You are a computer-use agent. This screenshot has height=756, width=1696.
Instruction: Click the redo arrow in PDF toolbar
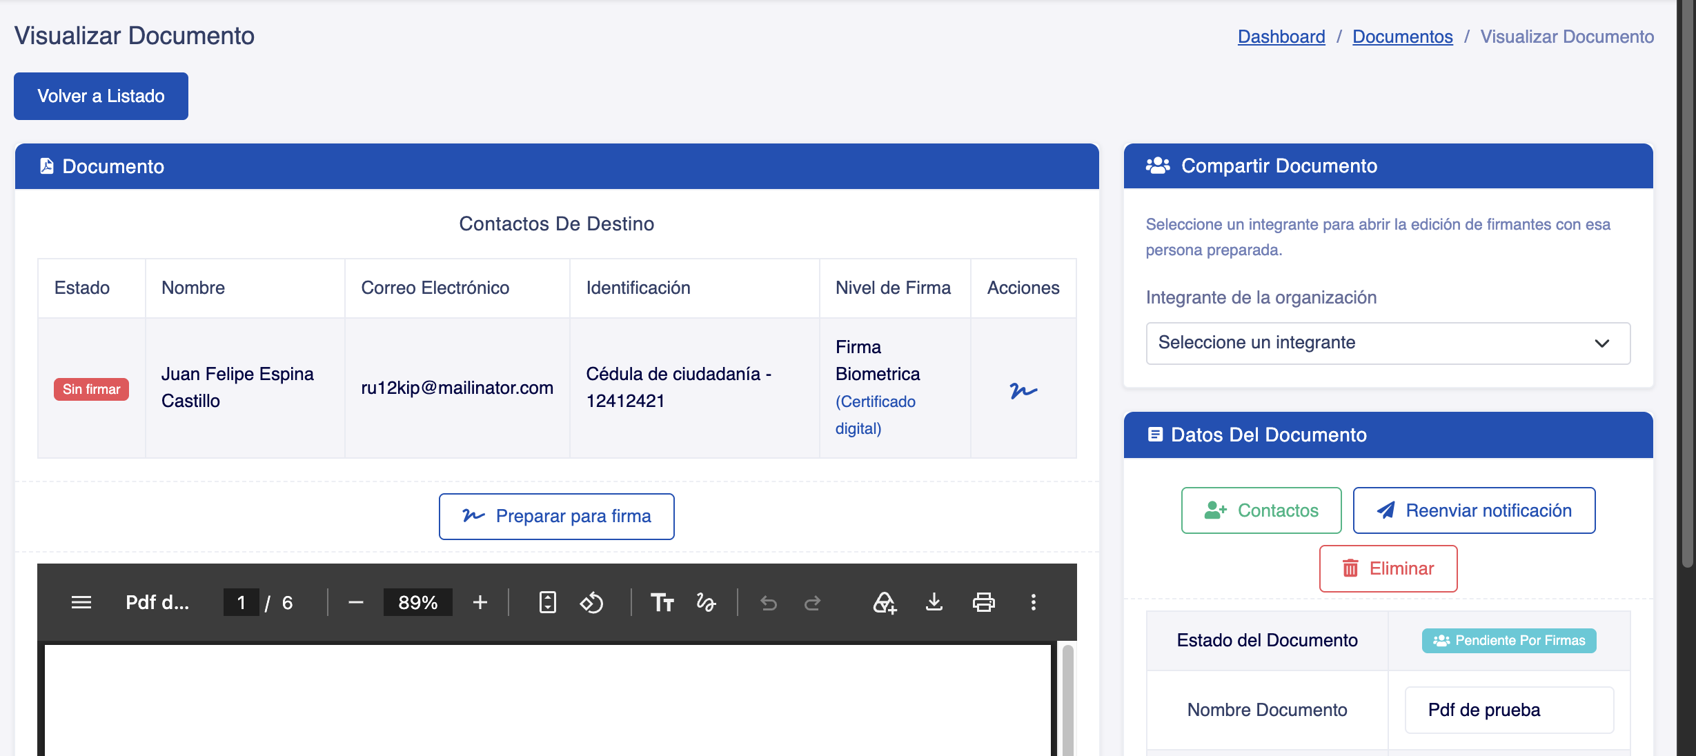(x=813, y=603)
